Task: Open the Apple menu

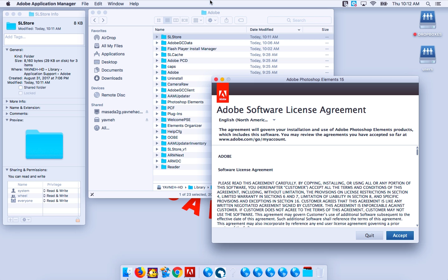Action: pos(8,4)
